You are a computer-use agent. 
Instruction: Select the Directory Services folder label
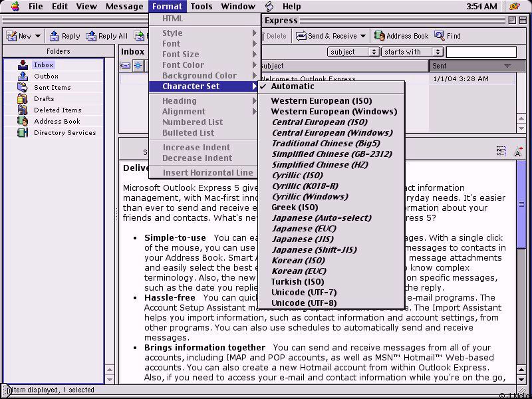click(65, 132)
